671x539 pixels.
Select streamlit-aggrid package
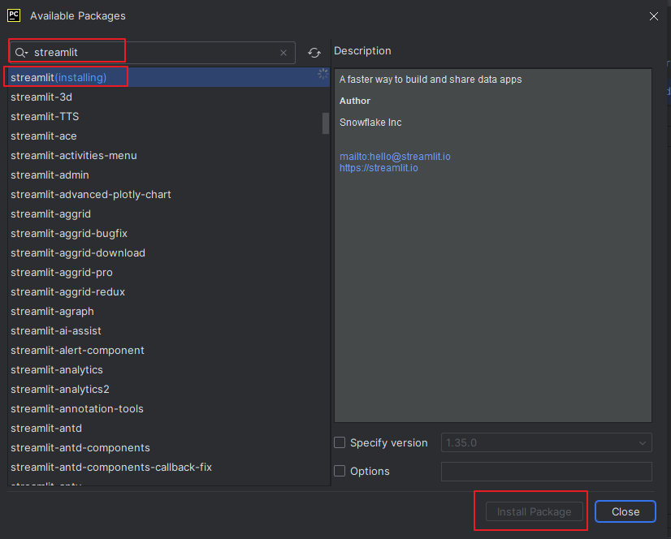click(169, 213)
